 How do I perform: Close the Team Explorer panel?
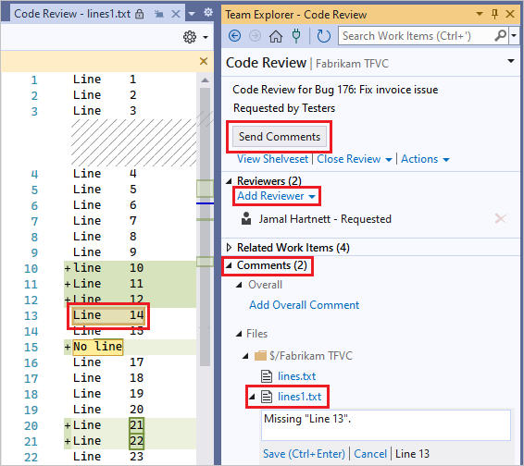[510, 14]
